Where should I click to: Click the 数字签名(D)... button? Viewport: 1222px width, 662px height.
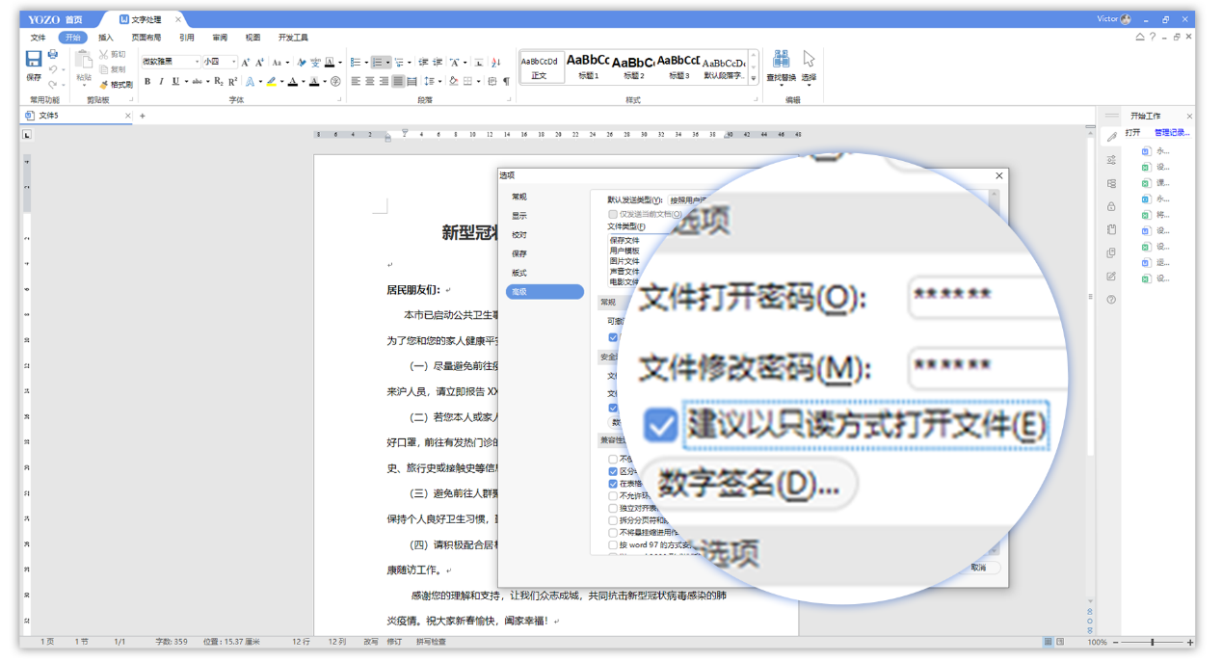point(749,485)
